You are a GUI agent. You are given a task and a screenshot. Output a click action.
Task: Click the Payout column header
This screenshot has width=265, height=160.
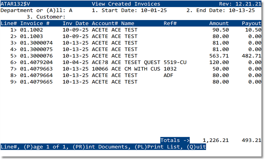coord(251,23)
